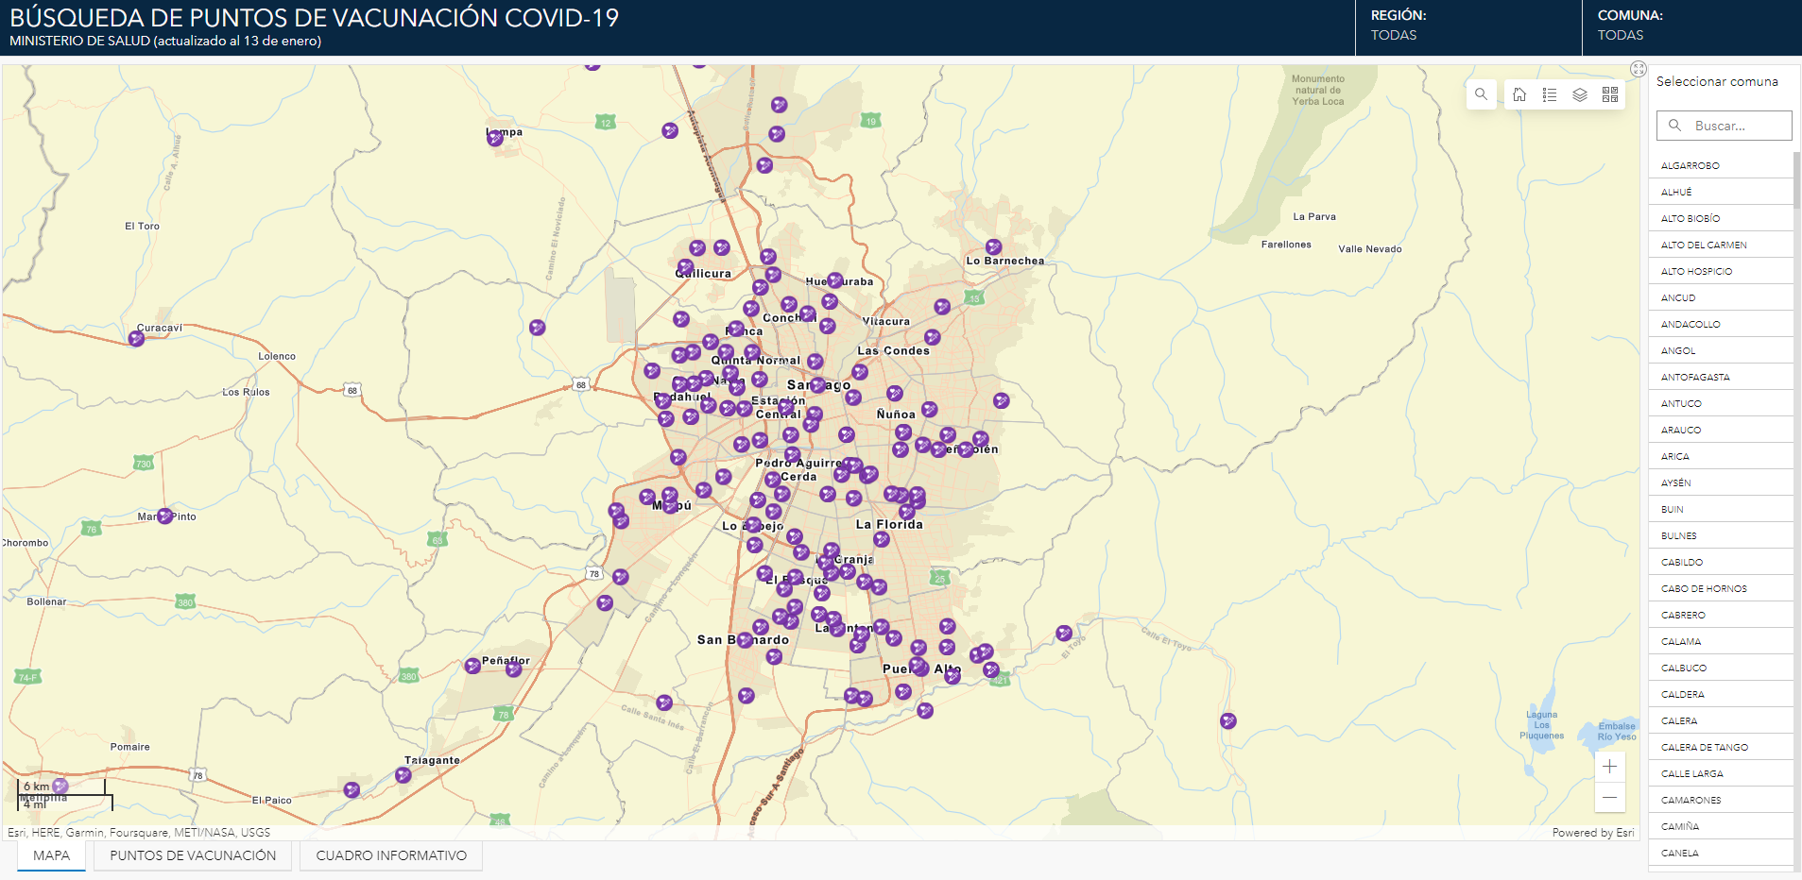Expand the map to fullscreen
Viewport: 1802px width, 880px height.
click(x=1639, y=69)
